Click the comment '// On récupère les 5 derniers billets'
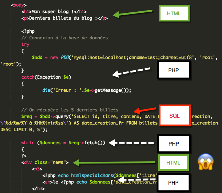The height and width of the screenshot is (193, 222). (70, 110)
